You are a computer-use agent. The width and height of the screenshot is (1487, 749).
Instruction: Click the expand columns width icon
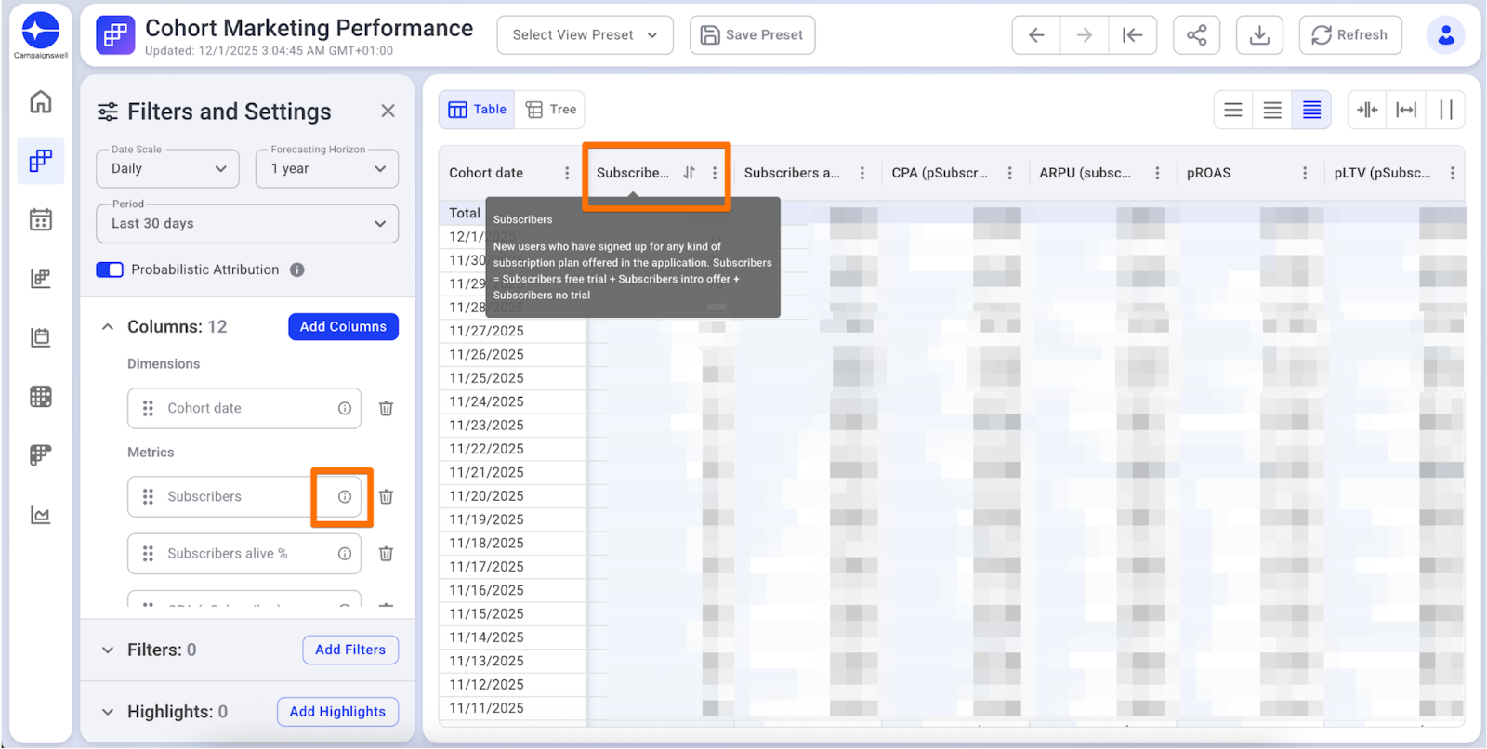pyautogui.click(x=1406, y=110)
